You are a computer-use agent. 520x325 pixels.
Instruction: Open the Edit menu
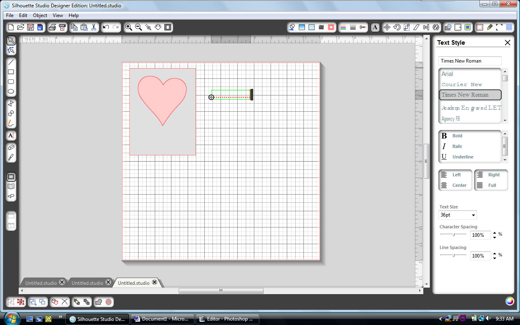point(23,15)
